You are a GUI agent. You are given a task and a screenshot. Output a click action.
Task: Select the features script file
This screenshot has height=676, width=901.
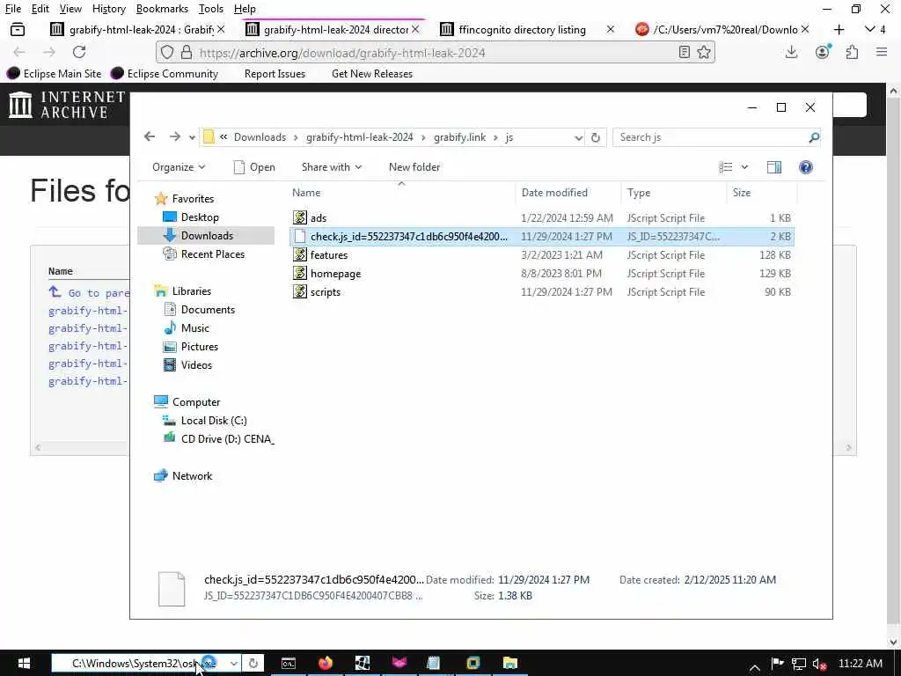(x=541, y=255)
